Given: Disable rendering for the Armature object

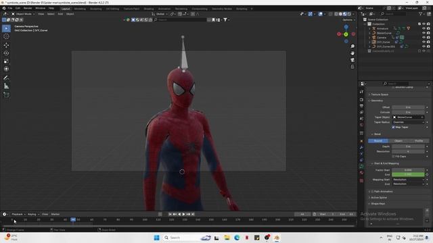Looking at the screenshot, I should tap(428, 28).
